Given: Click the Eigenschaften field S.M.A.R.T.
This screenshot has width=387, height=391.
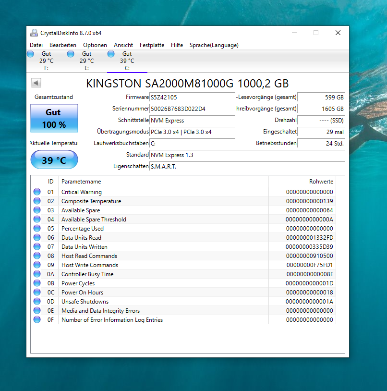Looking at the screenshot, I should (247, 166).
